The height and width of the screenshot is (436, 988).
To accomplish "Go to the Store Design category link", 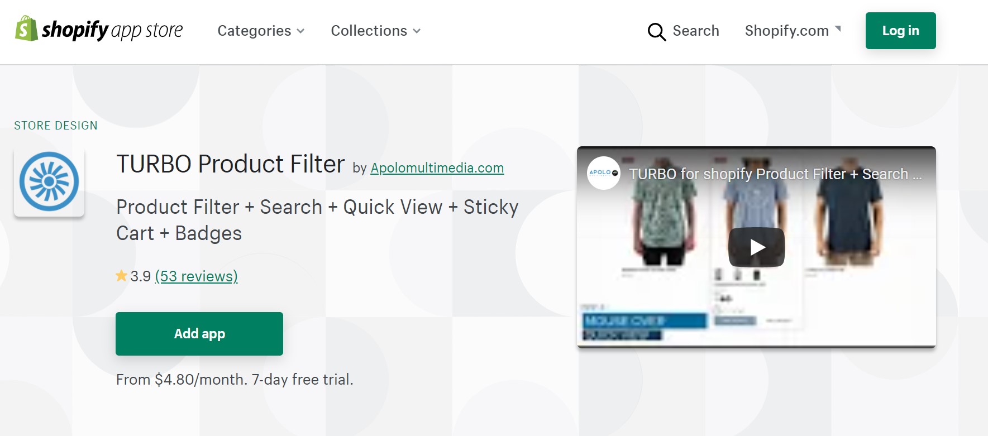I will 56,126.
